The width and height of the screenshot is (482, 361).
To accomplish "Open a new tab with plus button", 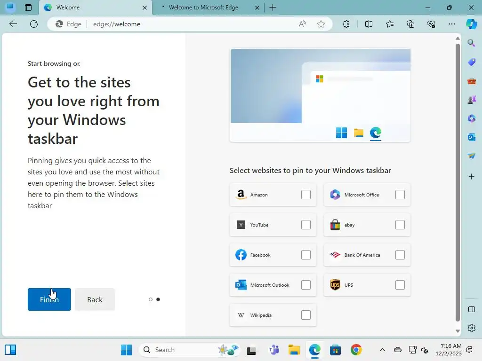I will (273, 8).
